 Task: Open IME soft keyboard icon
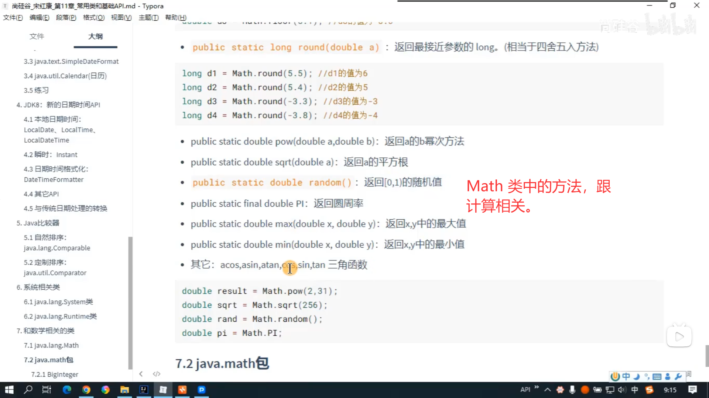(657, 376)
